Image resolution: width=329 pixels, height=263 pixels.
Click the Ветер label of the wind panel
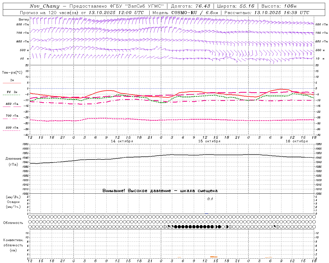pos(24,20)
